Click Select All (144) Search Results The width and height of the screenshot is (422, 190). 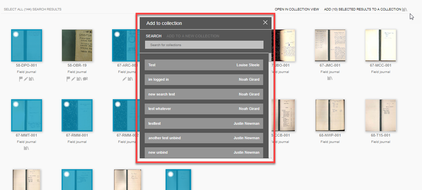pyautogui.click(x=33, y=9)
